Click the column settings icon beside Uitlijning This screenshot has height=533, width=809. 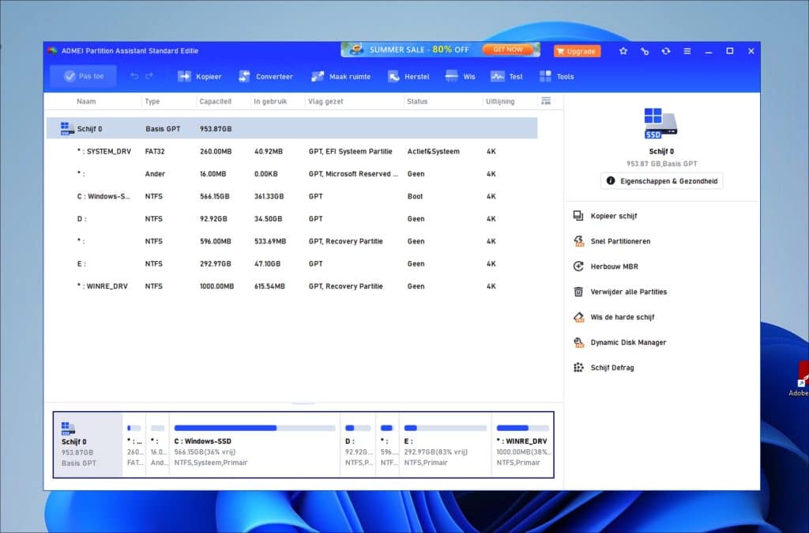click(546, 101)
